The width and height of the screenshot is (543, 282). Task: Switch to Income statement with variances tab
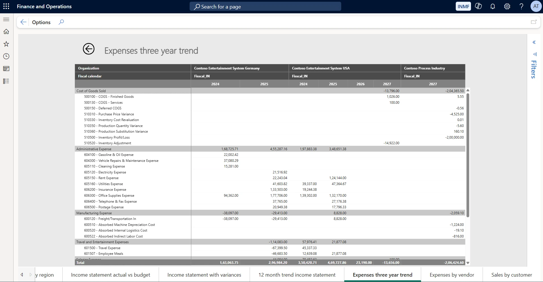pos(204,275)
